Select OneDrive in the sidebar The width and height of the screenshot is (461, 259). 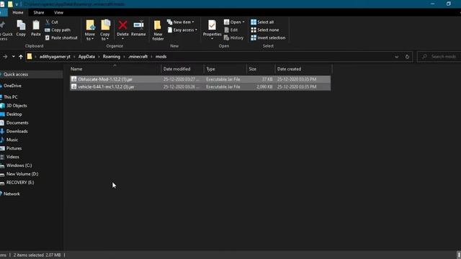pyautogui.click(x=12, y=86)
